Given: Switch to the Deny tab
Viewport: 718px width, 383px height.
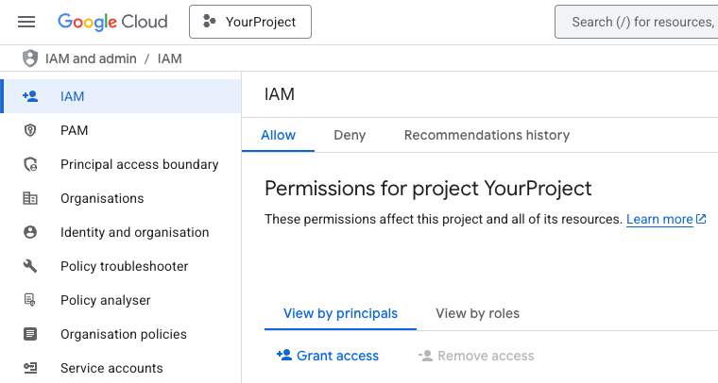Looking at the screenshot, I should point(350,135).
